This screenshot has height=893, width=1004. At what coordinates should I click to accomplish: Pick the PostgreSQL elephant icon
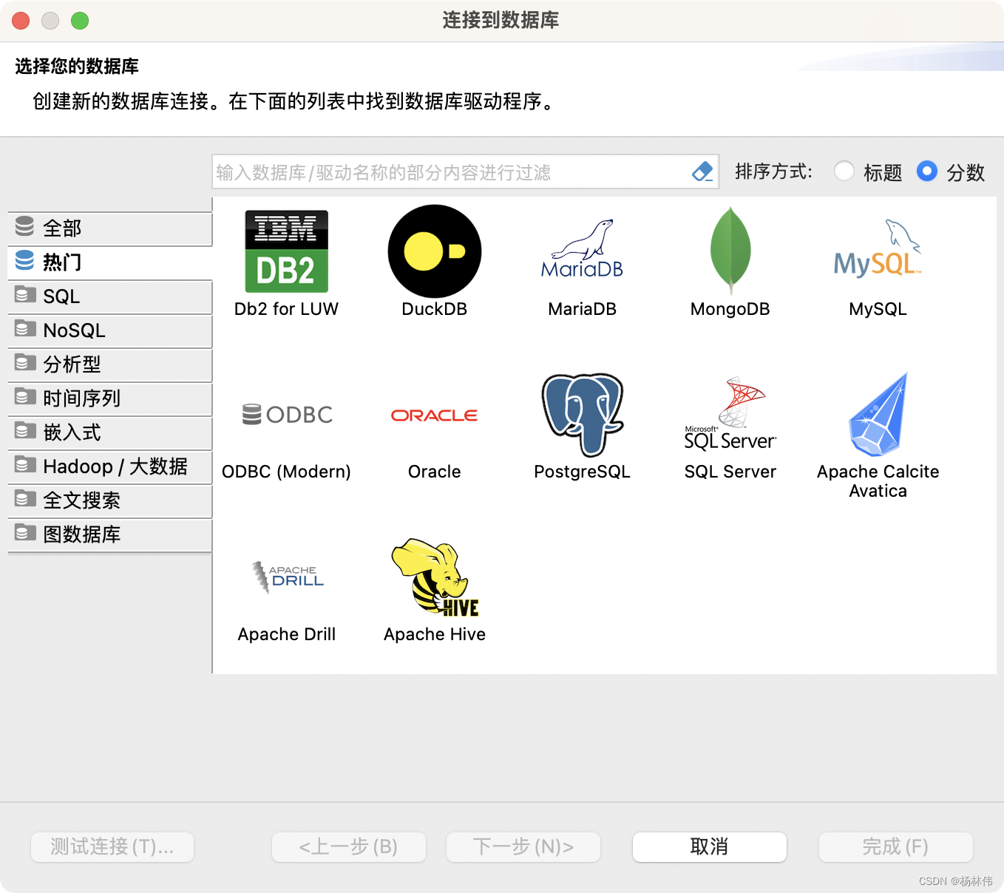coord(583,414)
